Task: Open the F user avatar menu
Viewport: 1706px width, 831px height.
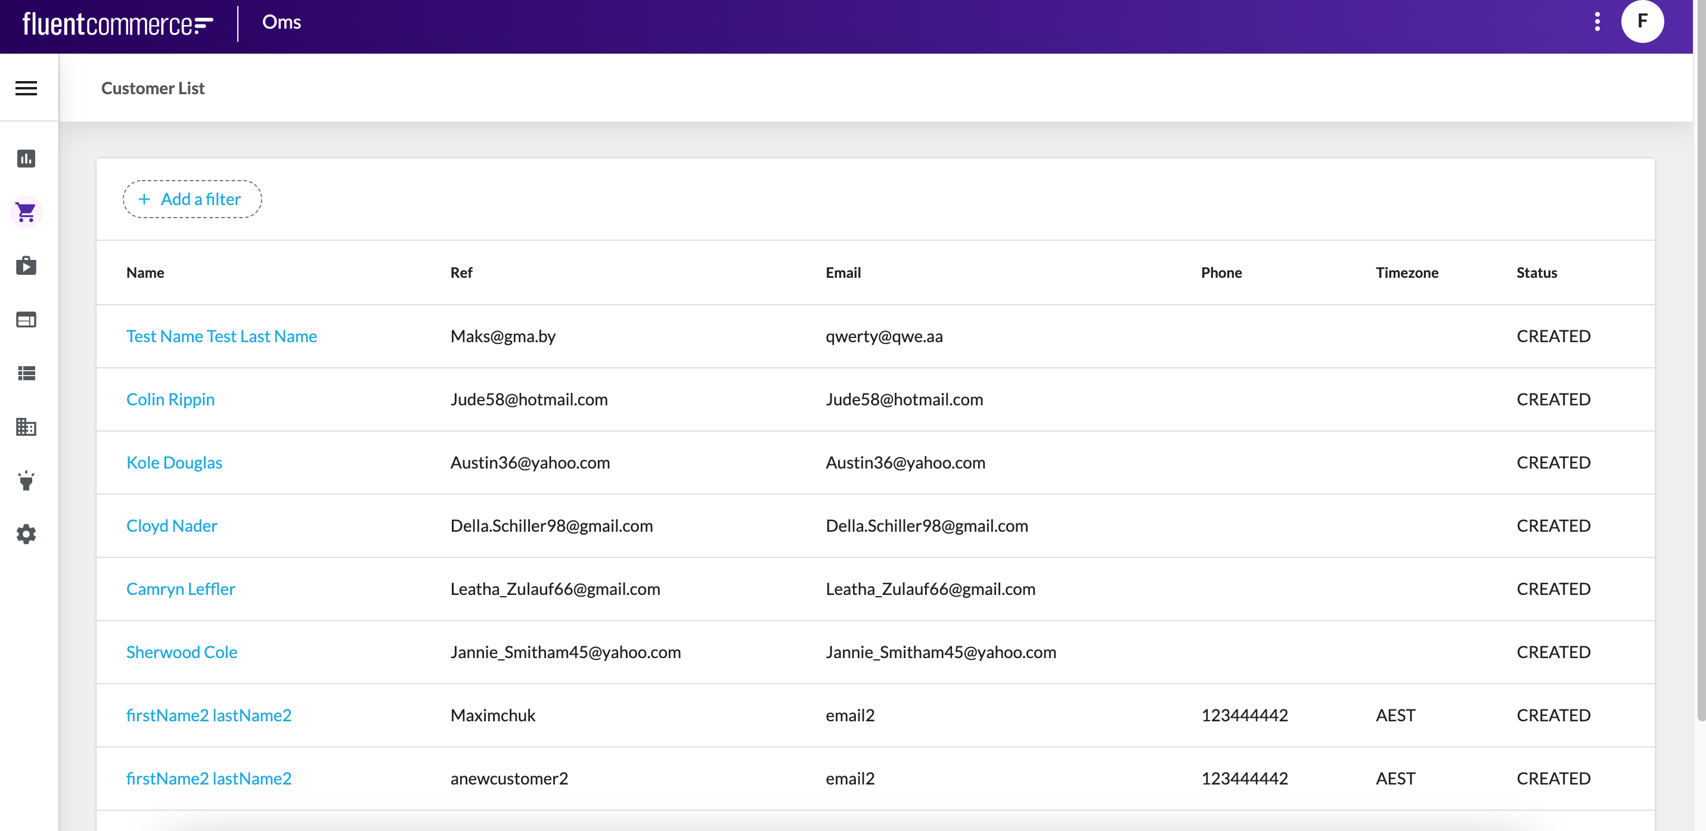Action: 1642,22
